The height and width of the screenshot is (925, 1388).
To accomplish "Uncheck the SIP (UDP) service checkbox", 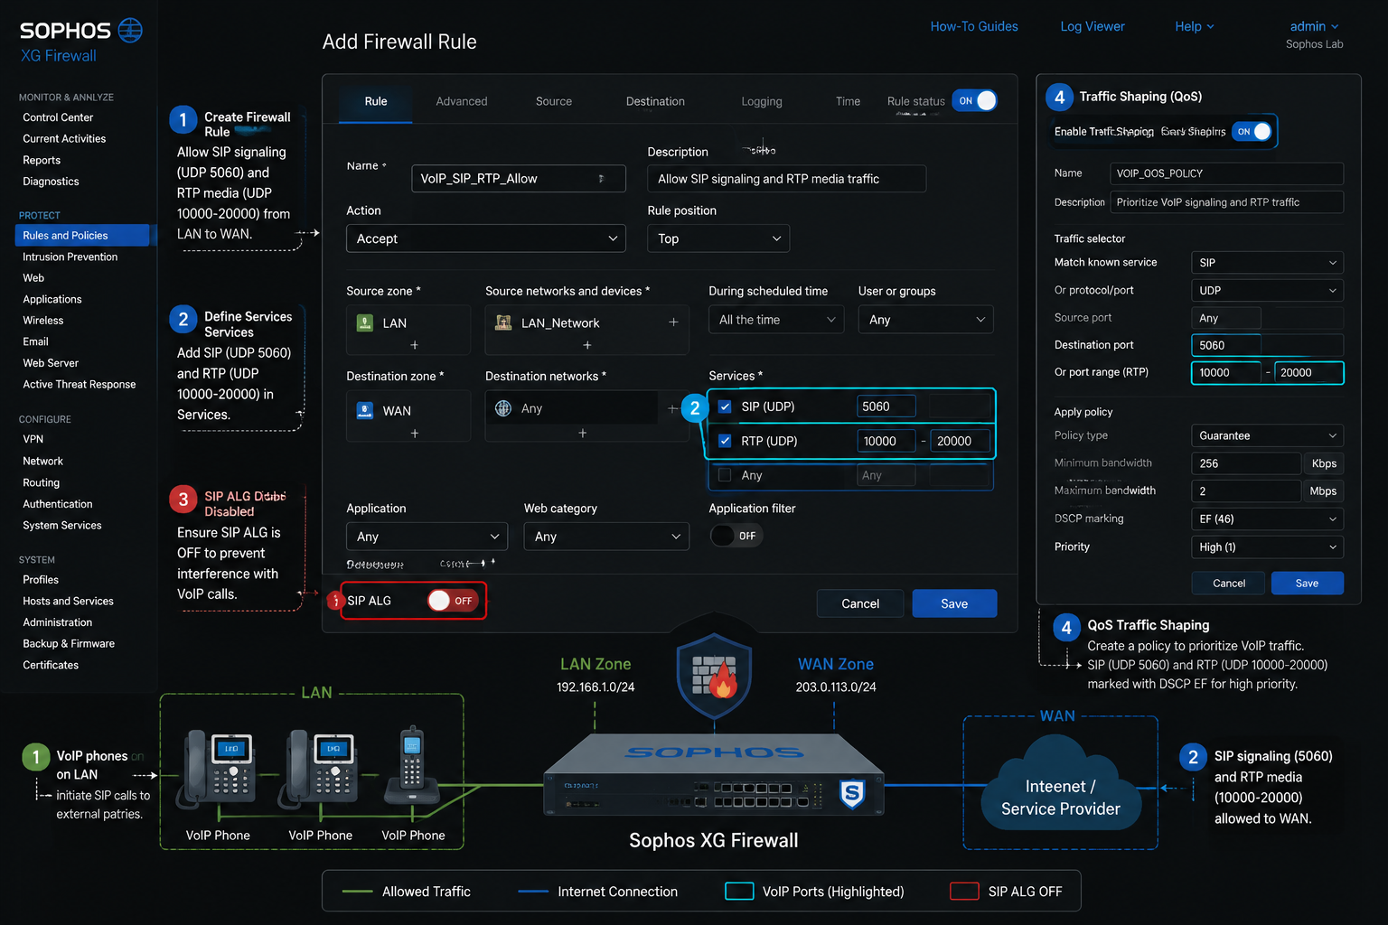I will point(725,406).
